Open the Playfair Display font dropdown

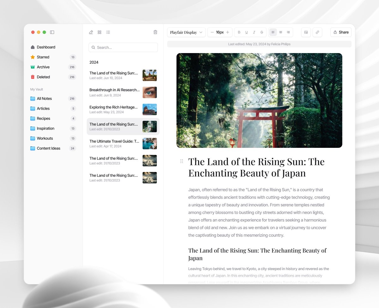[x=186, y=32]
